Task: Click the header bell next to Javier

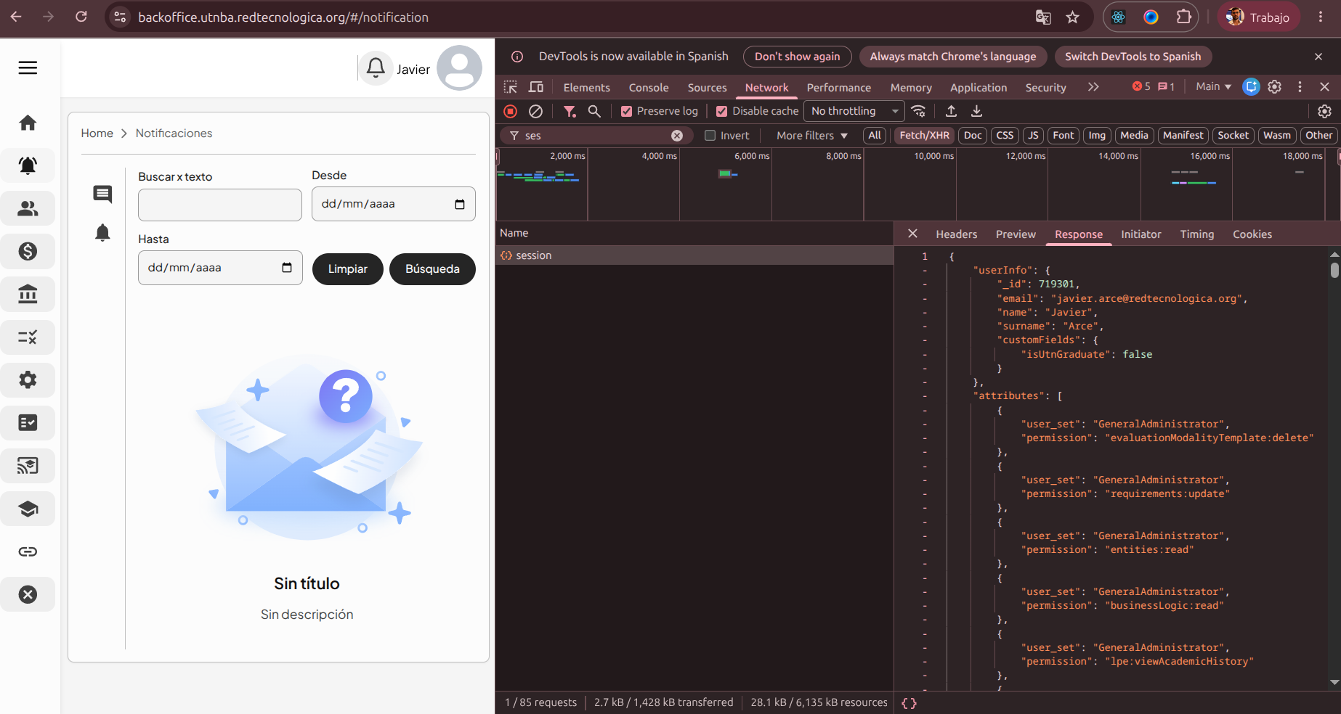Action: click(x=376, y=68)
